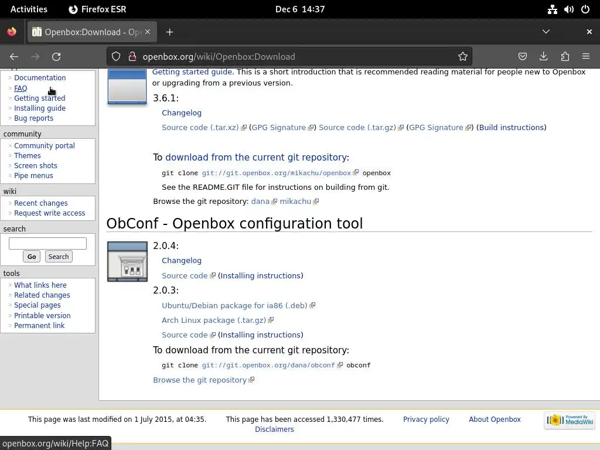Viewport: 600px width, 450px height.
Task: Open the Permanent link
Action: pyautogui.click(x=39, y=326)
